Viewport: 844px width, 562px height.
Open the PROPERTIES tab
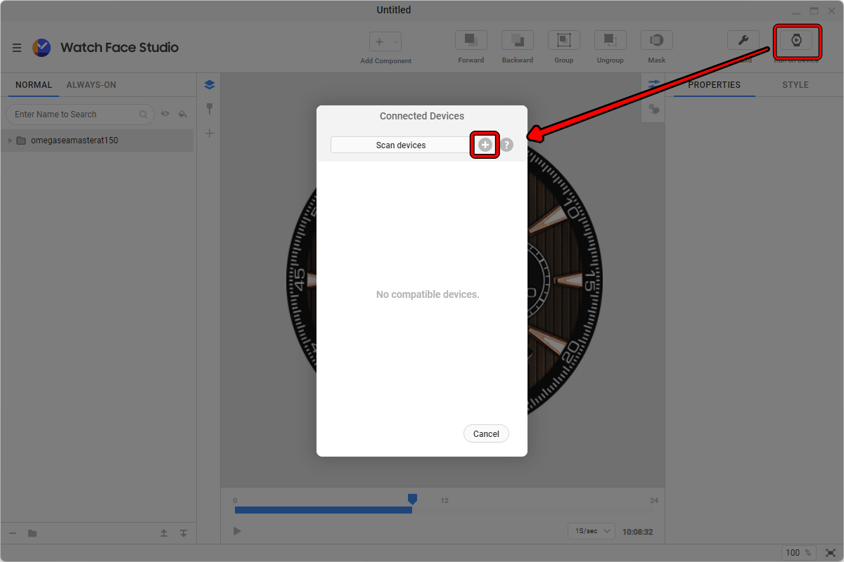tap(714, 85)
